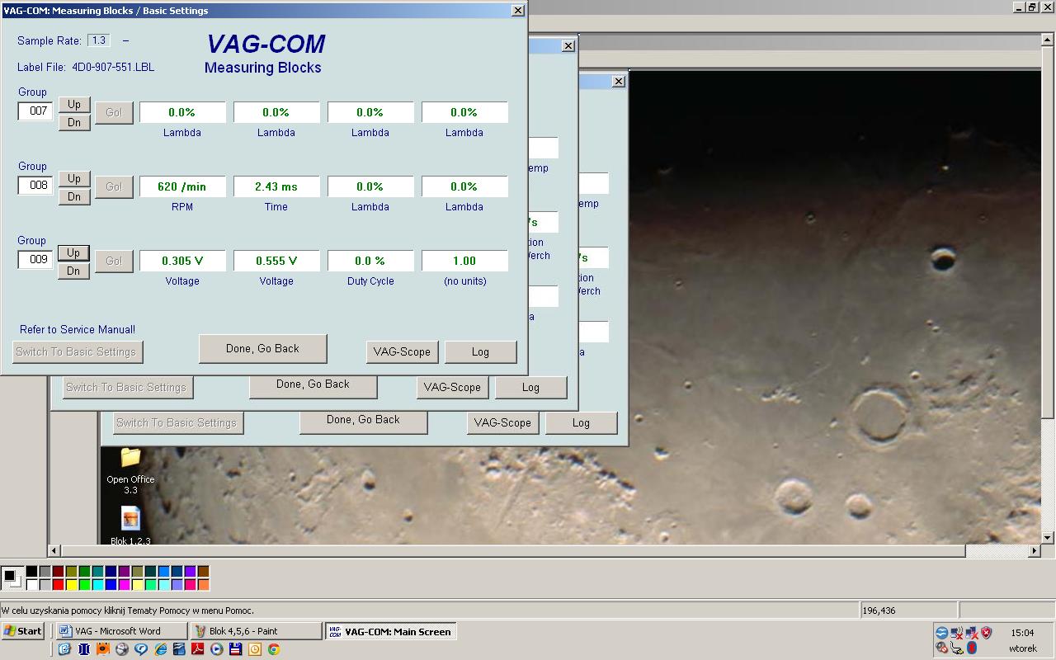Launch Google Chrome from quick launch
1056x660 pixels.
(x=274, y=649)
